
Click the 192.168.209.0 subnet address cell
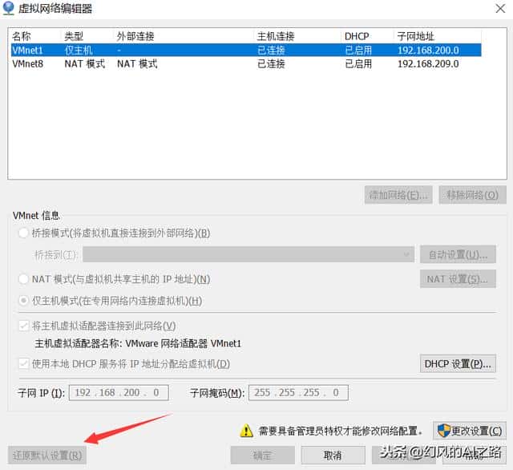point(428,64)
